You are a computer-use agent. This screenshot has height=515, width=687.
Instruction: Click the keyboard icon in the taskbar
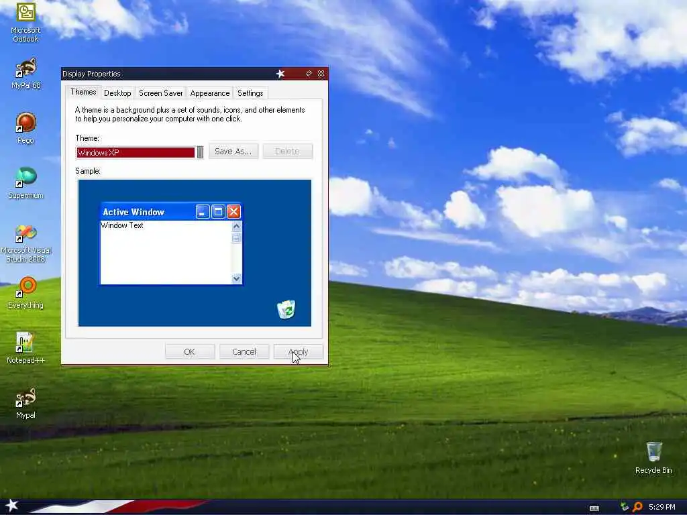(594, 508)
